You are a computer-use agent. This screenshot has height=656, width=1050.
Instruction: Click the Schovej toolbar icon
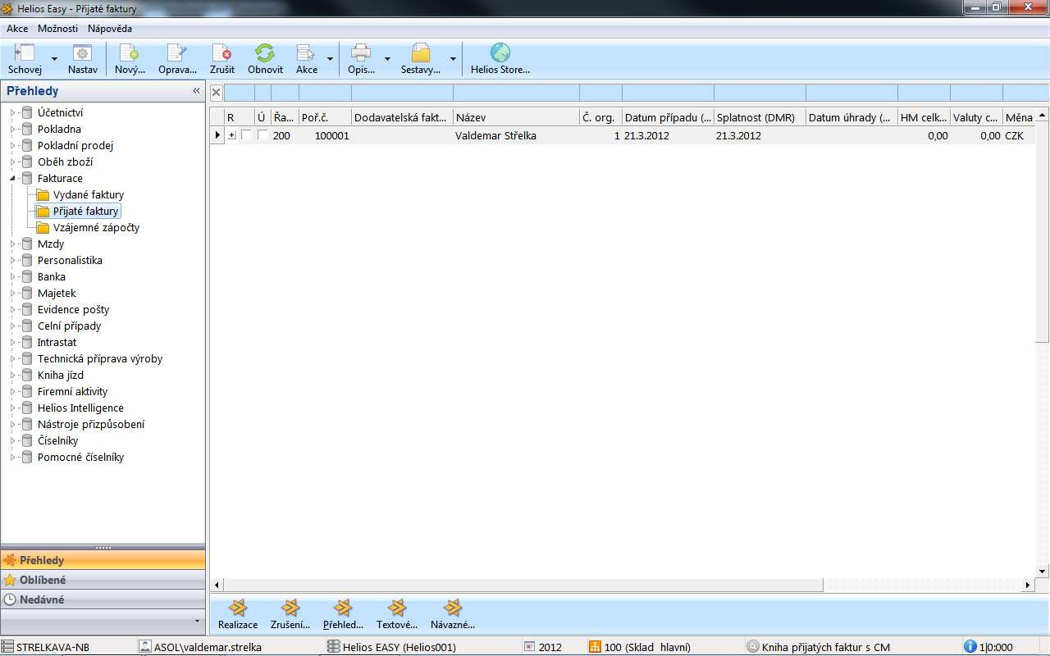click(x=25, y=53)
